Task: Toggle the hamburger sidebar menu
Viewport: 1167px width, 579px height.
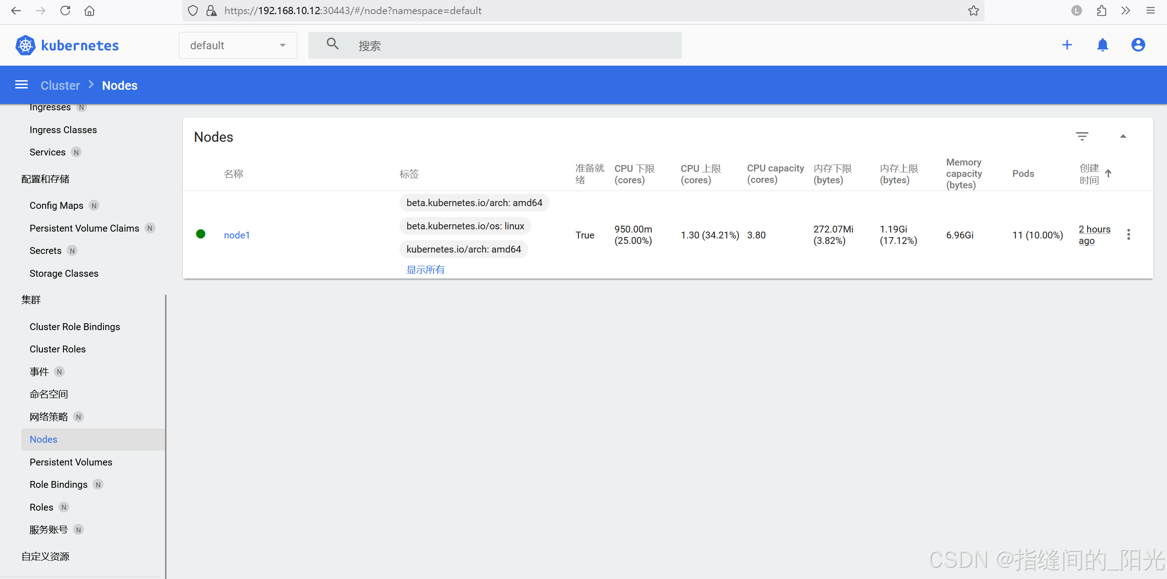Action: 21,85
